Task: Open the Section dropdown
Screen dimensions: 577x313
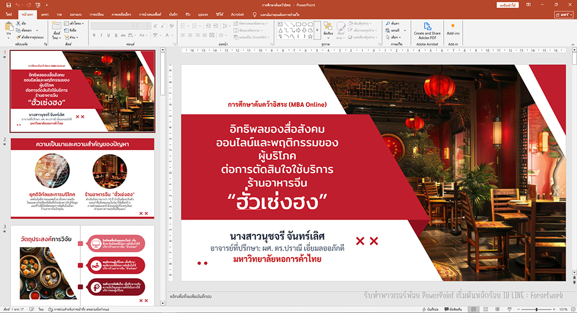Action: (72, 37)
